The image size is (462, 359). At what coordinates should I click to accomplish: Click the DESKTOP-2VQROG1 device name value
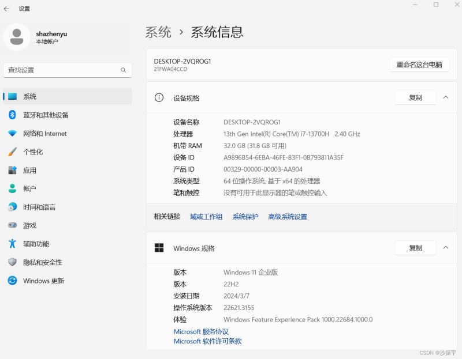pyautogui.click(x=252, y=122)
